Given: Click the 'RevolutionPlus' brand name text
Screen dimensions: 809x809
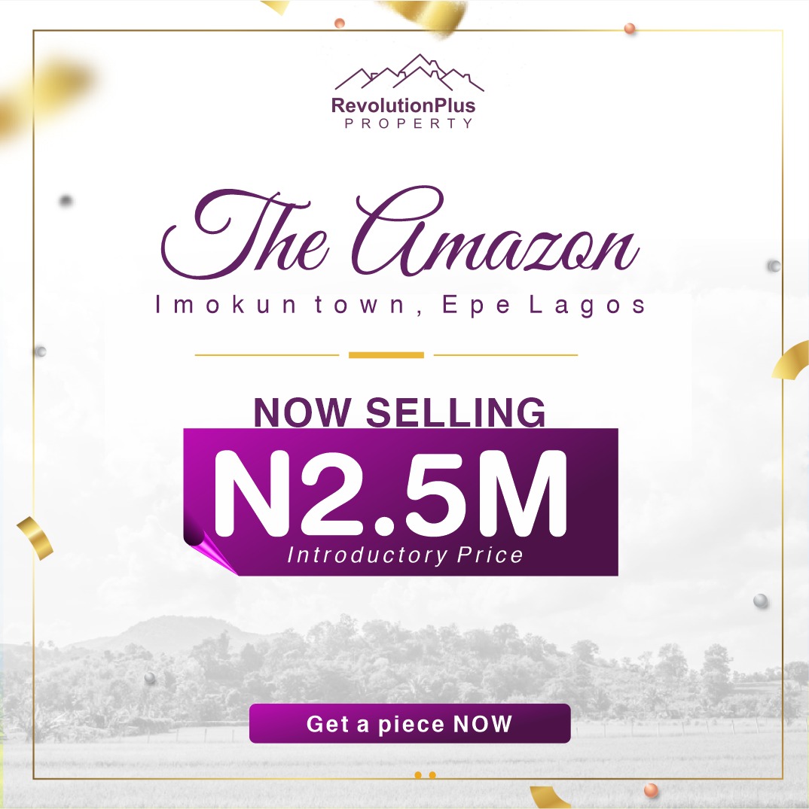Looking at the screenshot, I should 403,106.
